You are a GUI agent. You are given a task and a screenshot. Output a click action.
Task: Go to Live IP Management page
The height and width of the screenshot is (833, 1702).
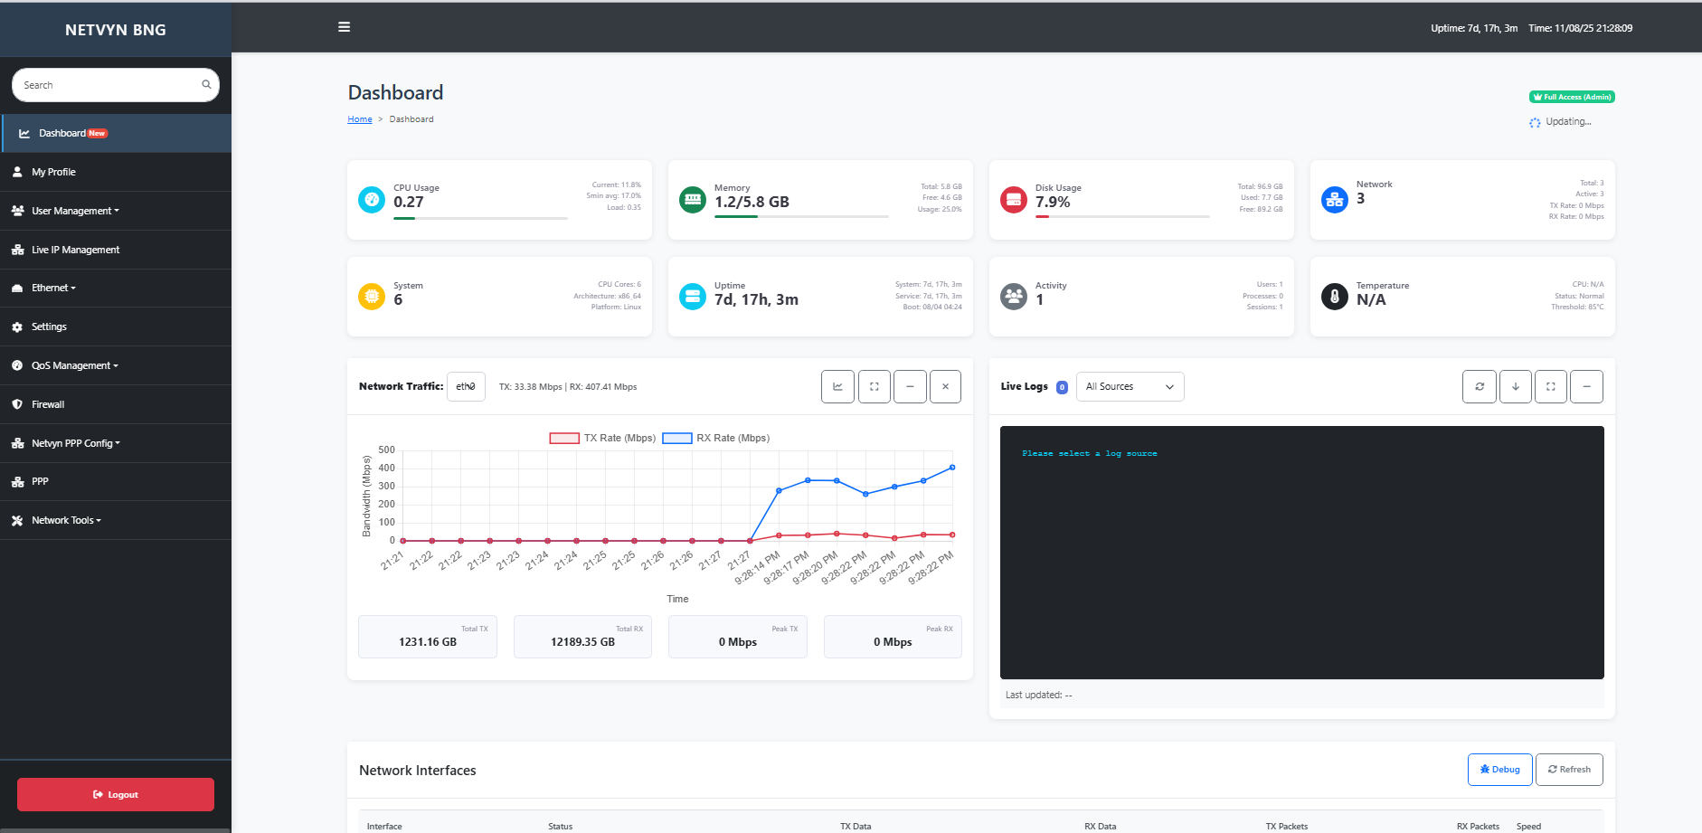[75, 250]
